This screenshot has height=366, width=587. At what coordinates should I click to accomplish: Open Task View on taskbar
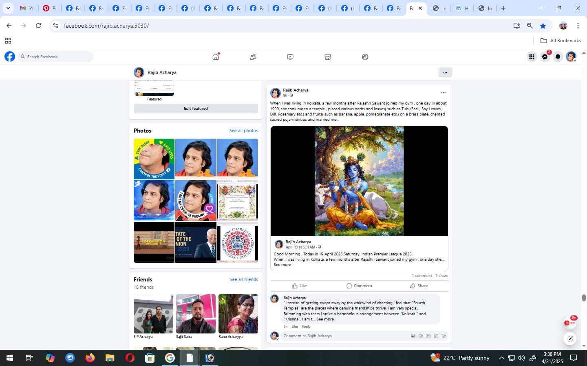29,358
